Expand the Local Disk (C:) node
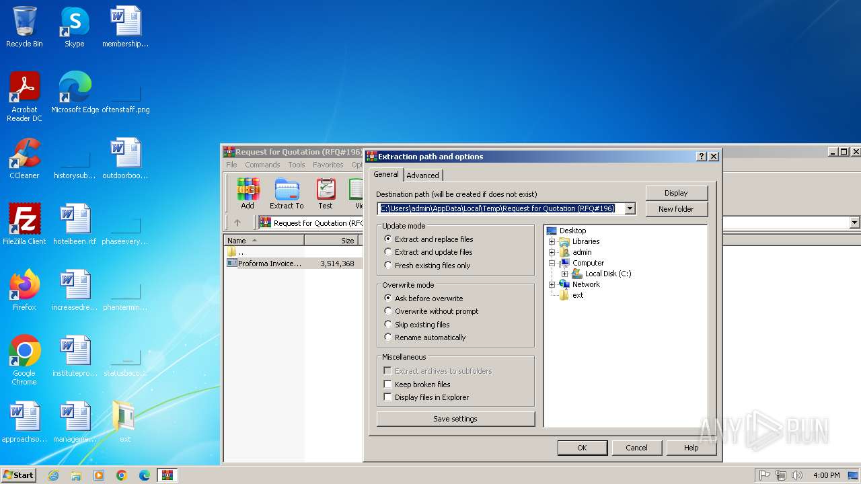 coord(565,274)
